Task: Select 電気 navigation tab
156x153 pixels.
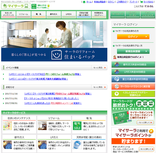Action: [x=38, y=15]
